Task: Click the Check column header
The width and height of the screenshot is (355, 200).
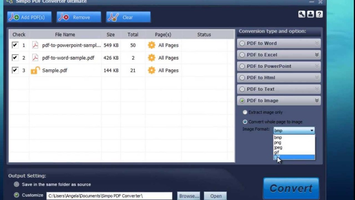Action: [x=19, y=34]
